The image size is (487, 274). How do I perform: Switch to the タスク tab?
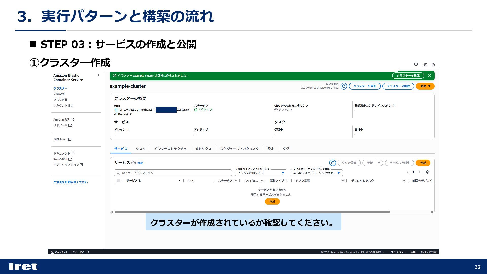(141, 149)
